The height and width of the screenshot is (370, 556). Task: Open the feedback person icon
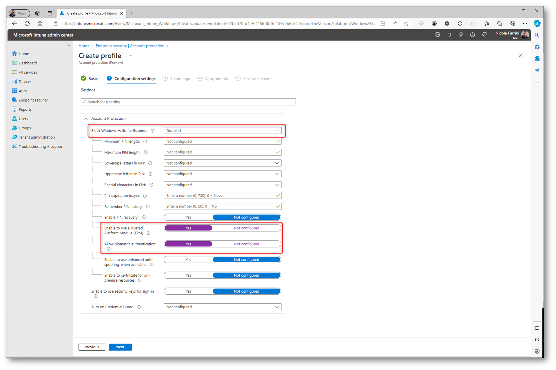tap(484, 35)
